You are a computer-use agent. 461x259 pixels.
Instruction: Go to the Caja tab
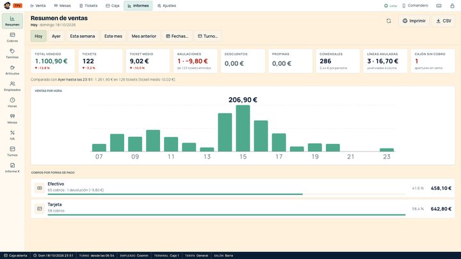(112, 6)
